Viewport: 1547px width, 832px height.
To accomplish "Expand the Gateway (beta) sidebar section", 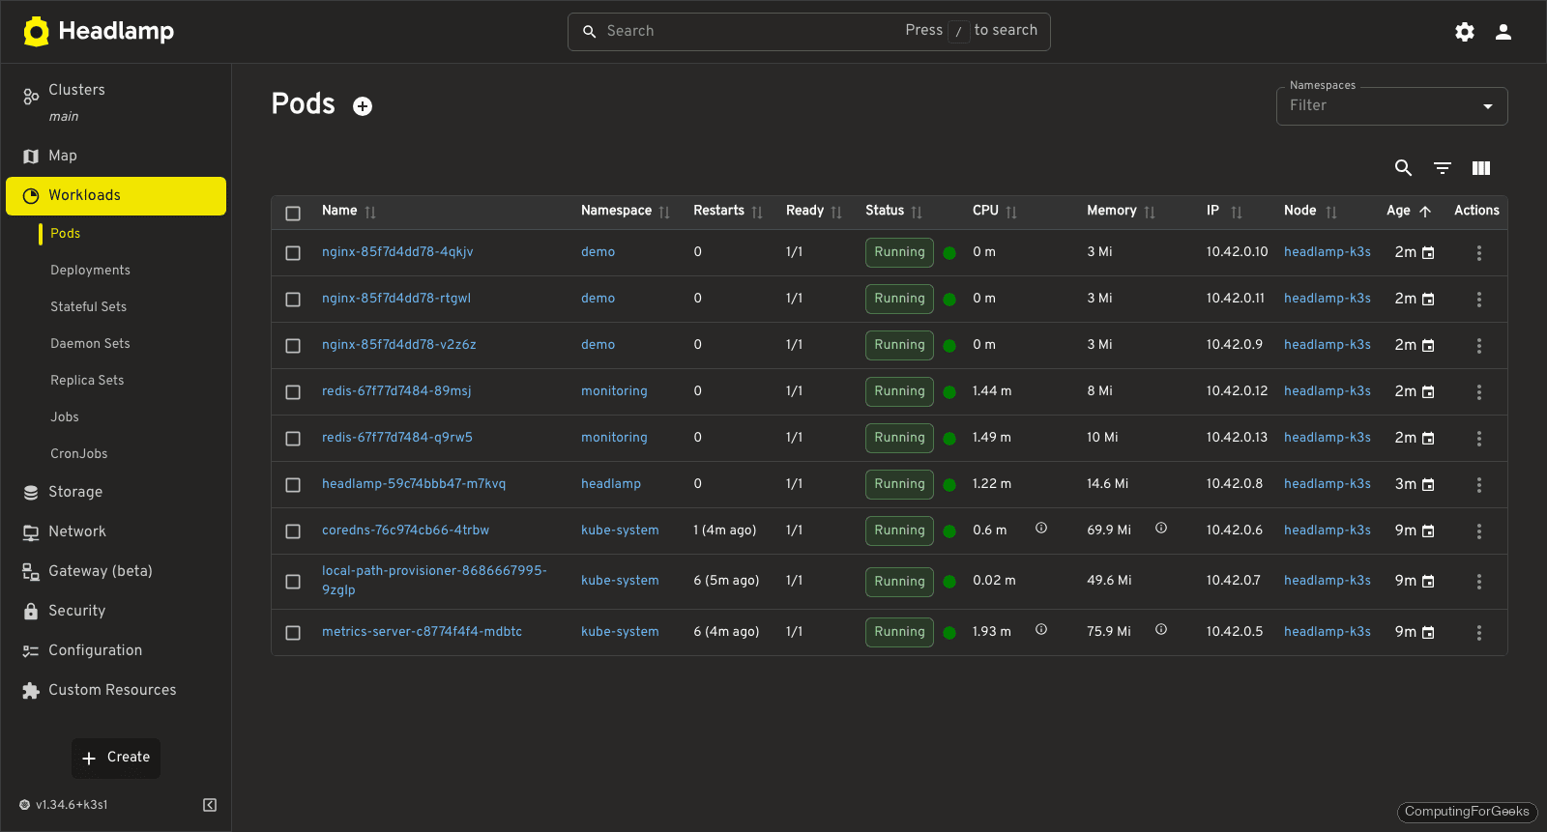I will (x=116, y=571).
